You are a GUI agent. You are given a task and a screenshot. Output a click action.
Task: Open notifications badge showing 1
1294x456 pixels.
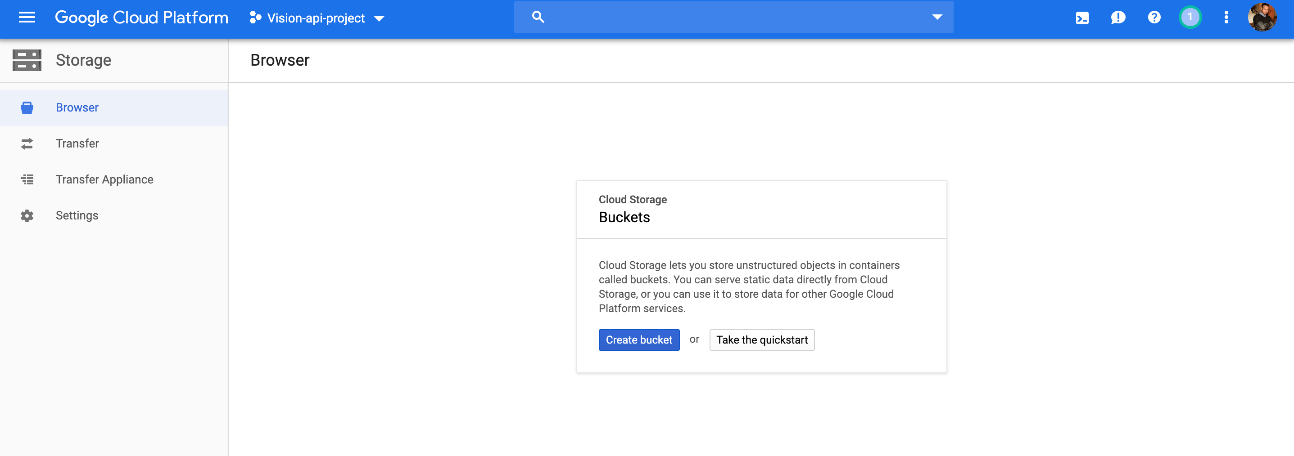point(1190,18)
